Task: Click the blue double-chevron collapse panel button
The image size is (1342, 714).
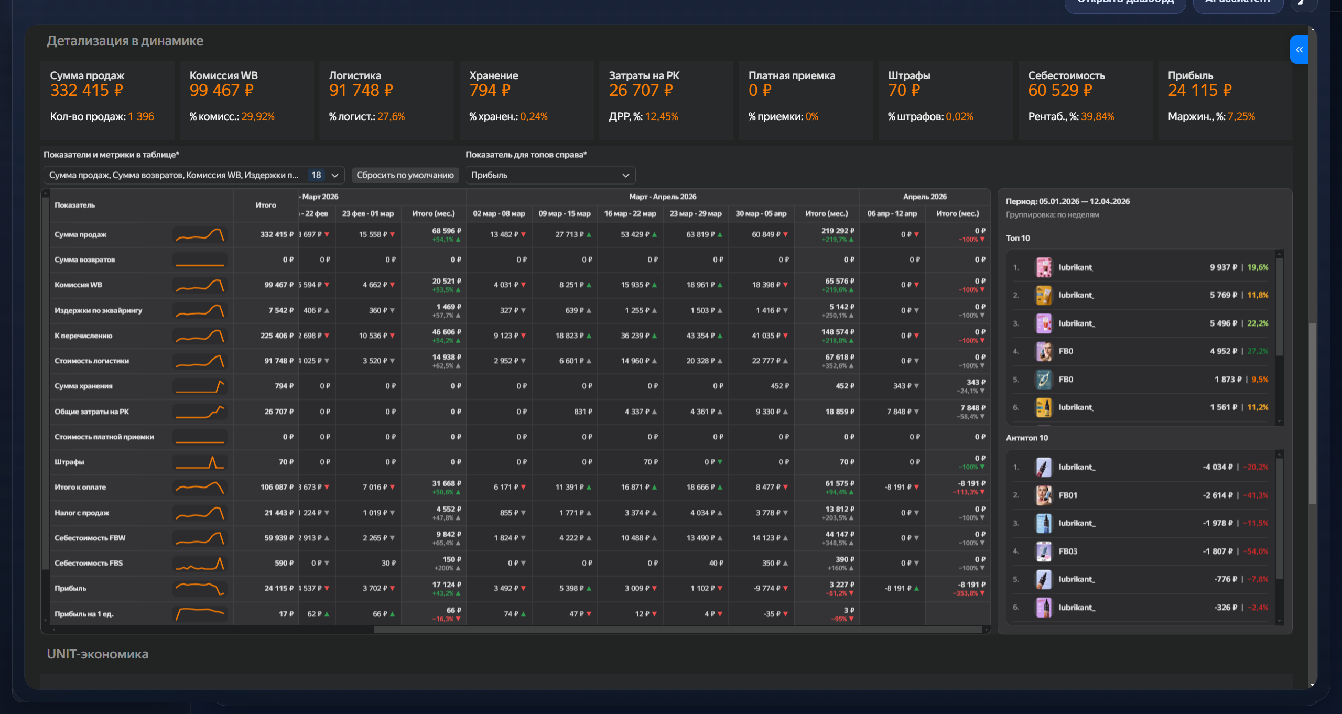Action: (1298, 50)
